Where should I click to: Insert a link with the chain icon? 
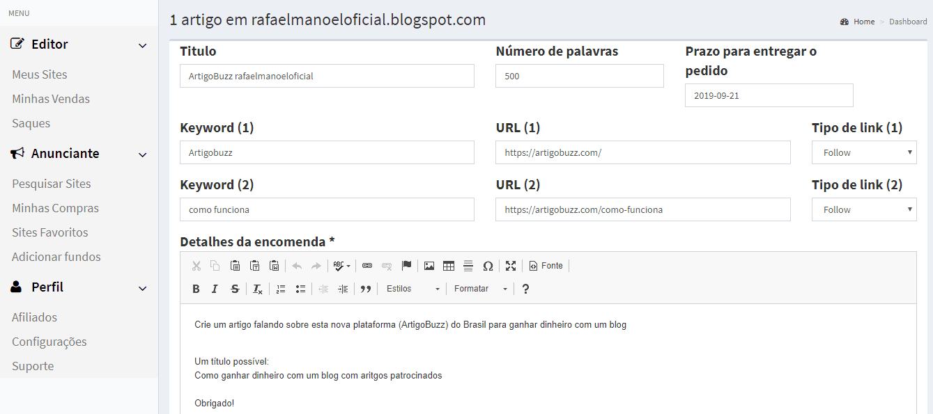coord(367,266)
